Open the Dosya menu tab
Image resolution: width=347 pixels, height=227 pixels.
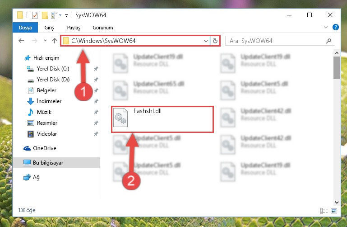coord(25,28)
